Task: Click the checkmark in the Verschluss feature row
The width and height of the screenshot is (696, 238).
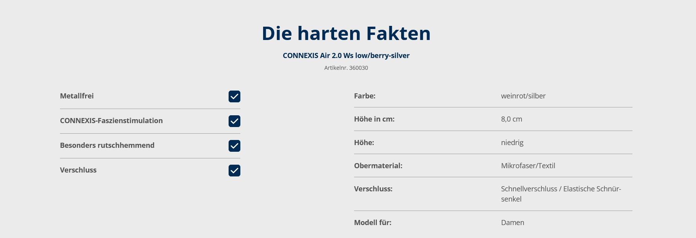Action: click(x=234, y=171)
